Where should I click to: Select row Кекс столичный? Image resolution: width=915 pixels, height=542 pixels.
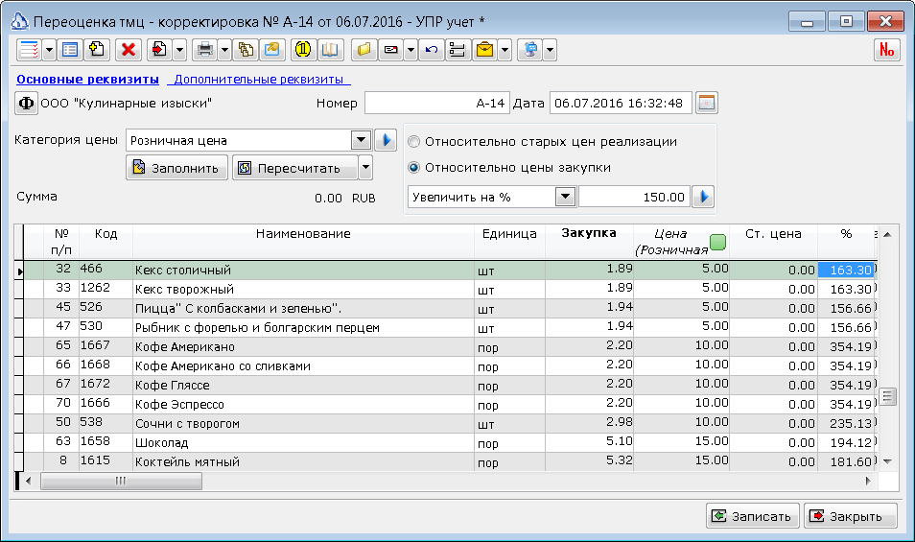[451, 271]
